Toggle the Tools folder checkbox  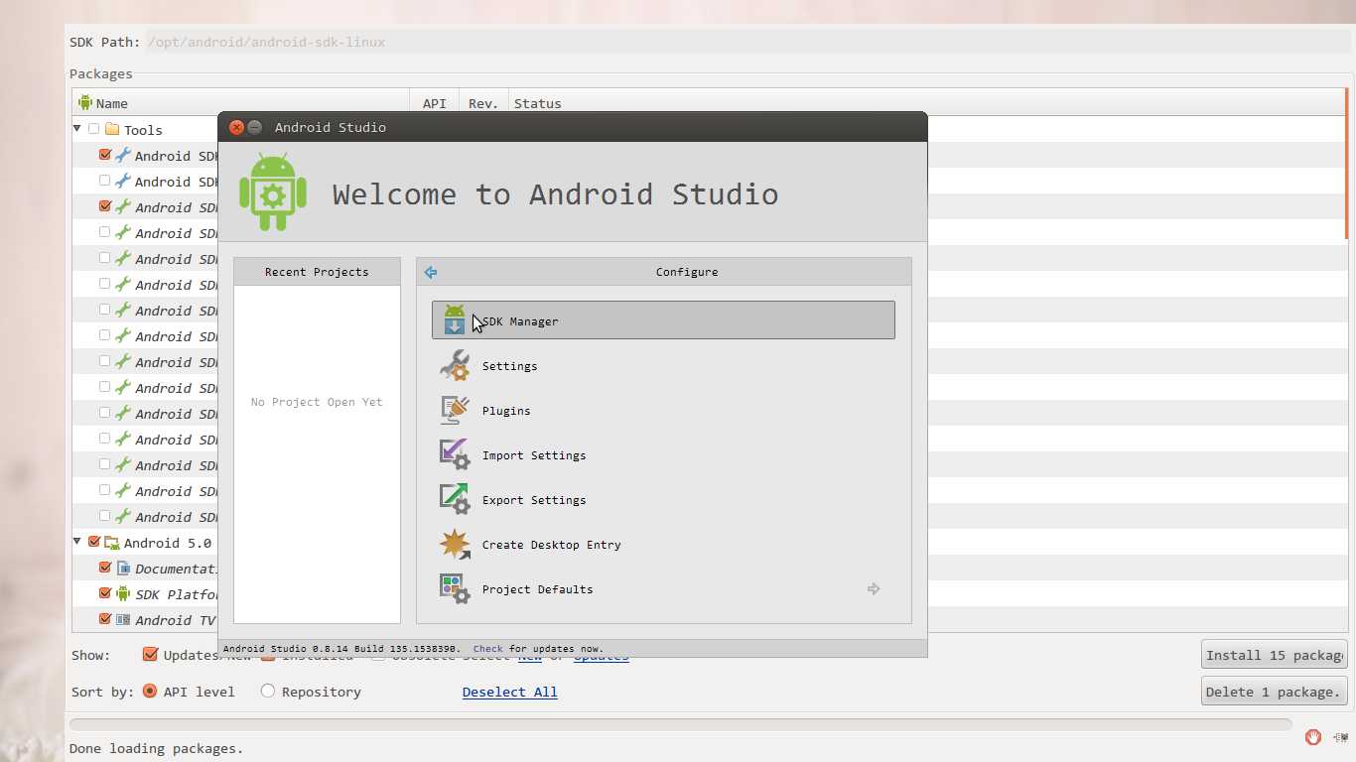[94, 129]
